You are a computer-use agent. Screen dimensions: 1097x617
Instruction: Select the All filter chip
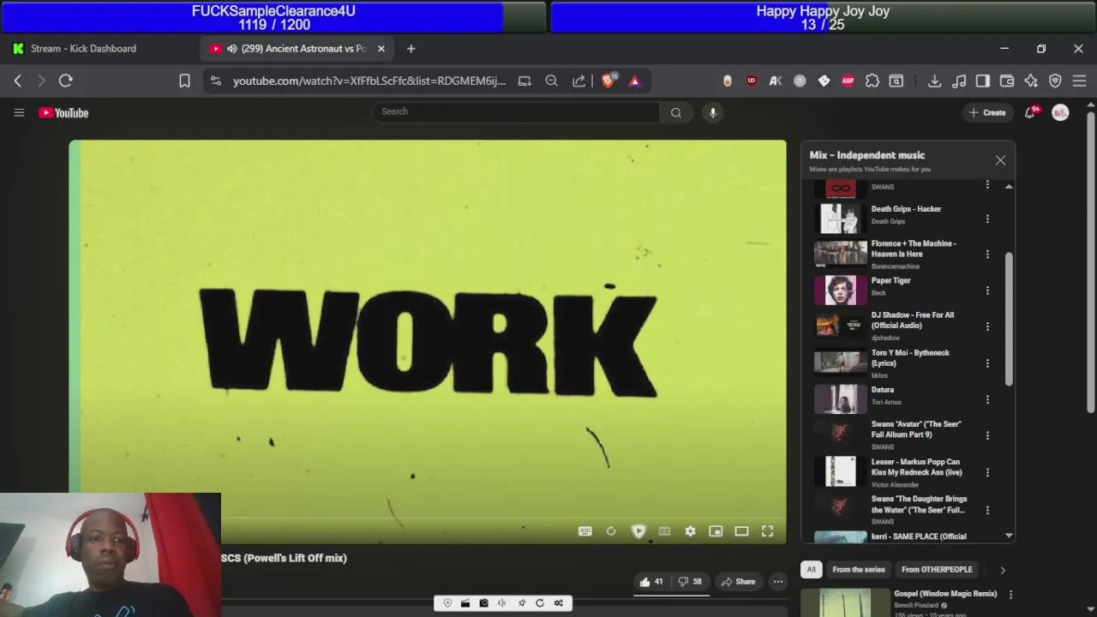tap(811, 570)
